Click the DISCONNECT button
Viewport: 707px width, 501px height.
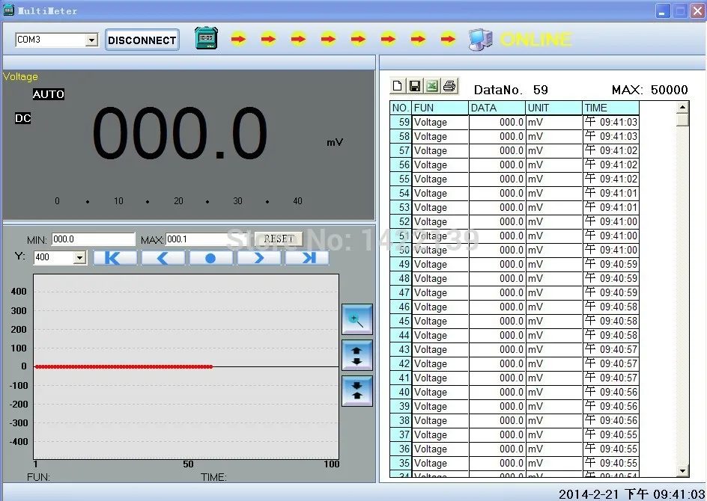click(142, 40)
